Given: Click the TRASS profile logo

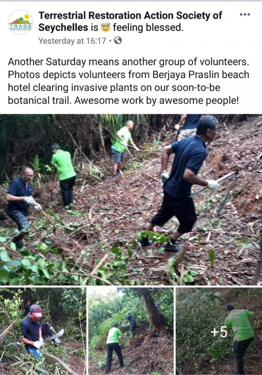Looking at the screenshot, I should pos(21,22).
